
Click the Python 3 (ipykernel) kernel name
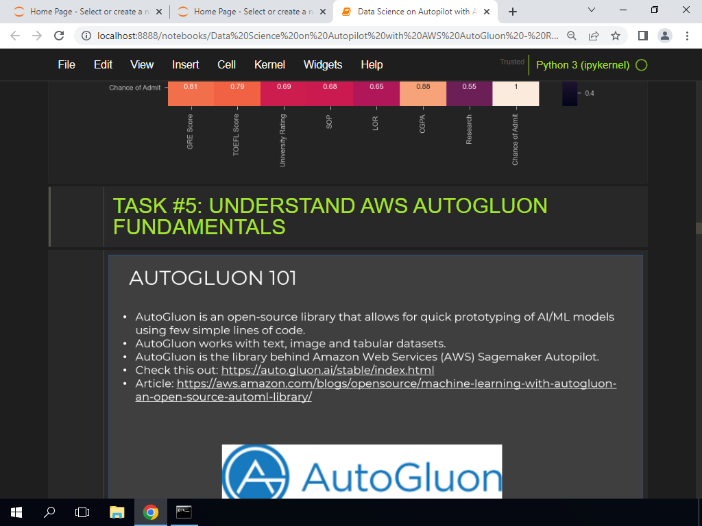click(x=583, y=65)
